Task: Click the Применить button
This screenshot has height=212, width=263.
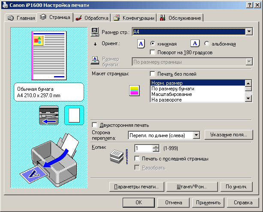Action: click(x=208, y=203)
